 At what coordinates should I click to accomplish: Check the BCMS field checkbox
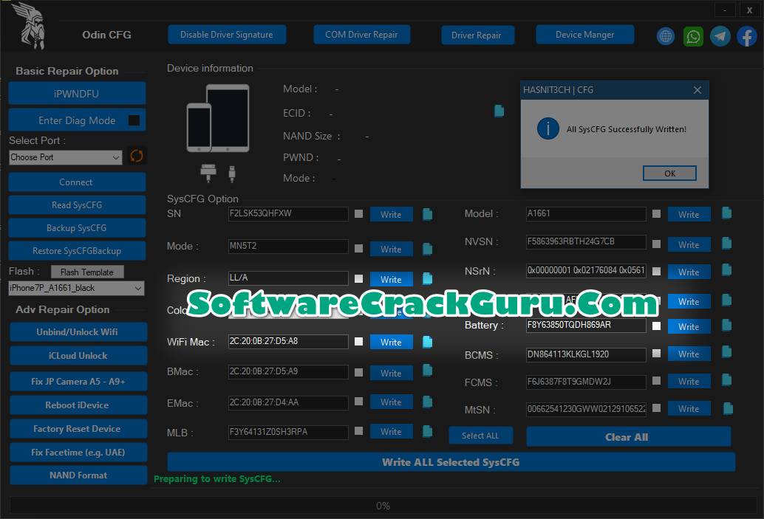[x=656, y=353]
